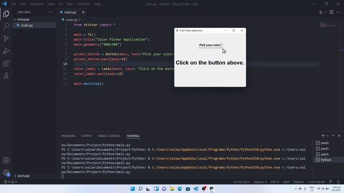Create a new terminal with plus icon
The height and width of the screenshot is (193, 344).
322,136
